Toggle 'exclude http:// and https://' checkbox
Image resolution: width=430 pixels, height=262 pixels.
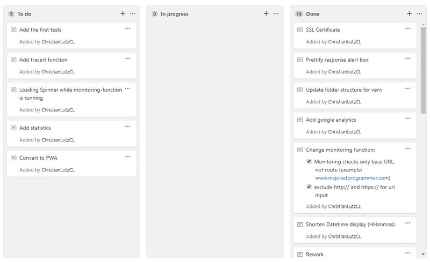point(309,187)
